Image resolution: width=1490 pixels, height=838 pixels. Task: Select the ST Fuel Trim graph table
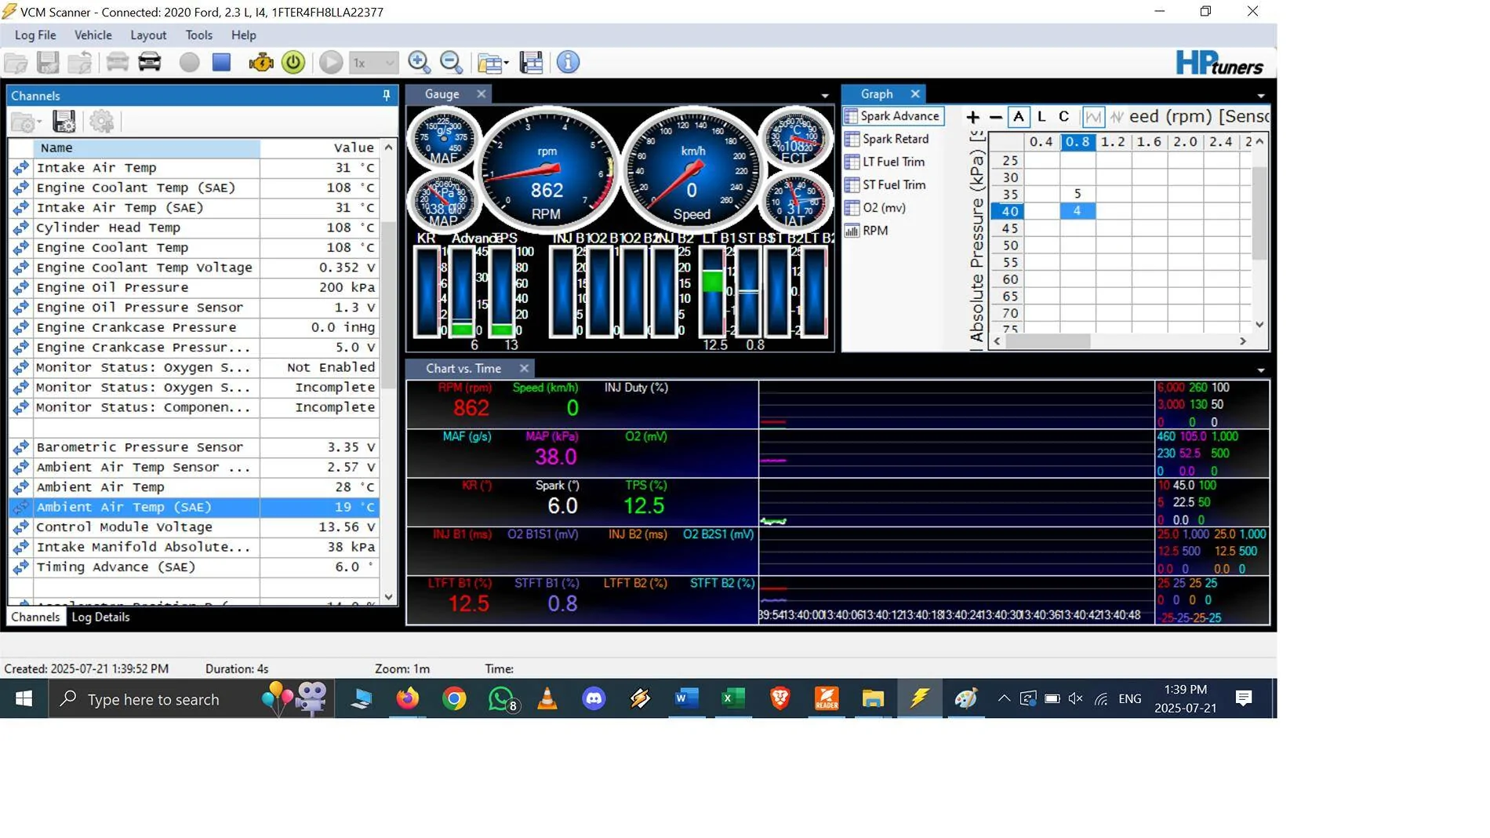[885, 185]
